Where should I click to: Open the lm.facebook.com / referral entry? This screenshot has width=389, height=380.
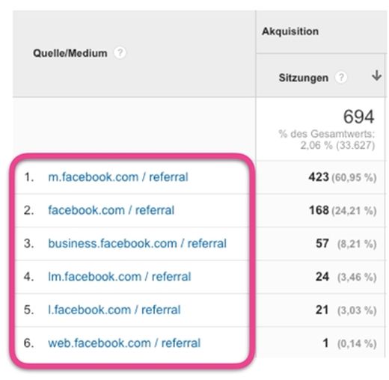click(x=120, y=277)
